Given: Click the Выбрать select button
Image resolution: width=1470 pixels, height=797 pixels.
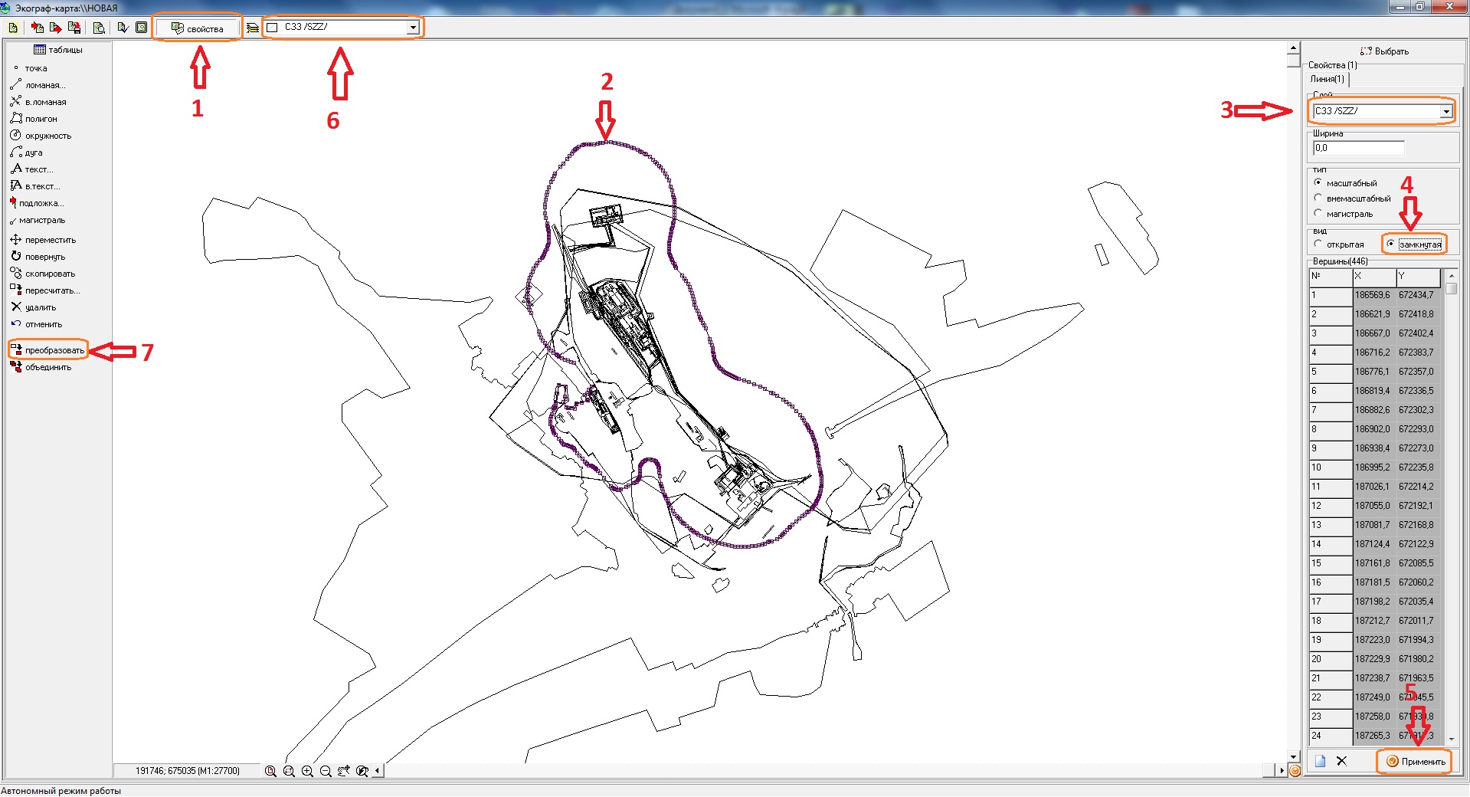Looking at the screenshot, I should 1384,51.
